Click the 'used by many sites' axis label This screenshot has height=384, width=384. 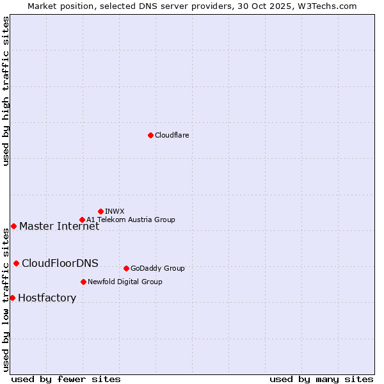[321, 379]
